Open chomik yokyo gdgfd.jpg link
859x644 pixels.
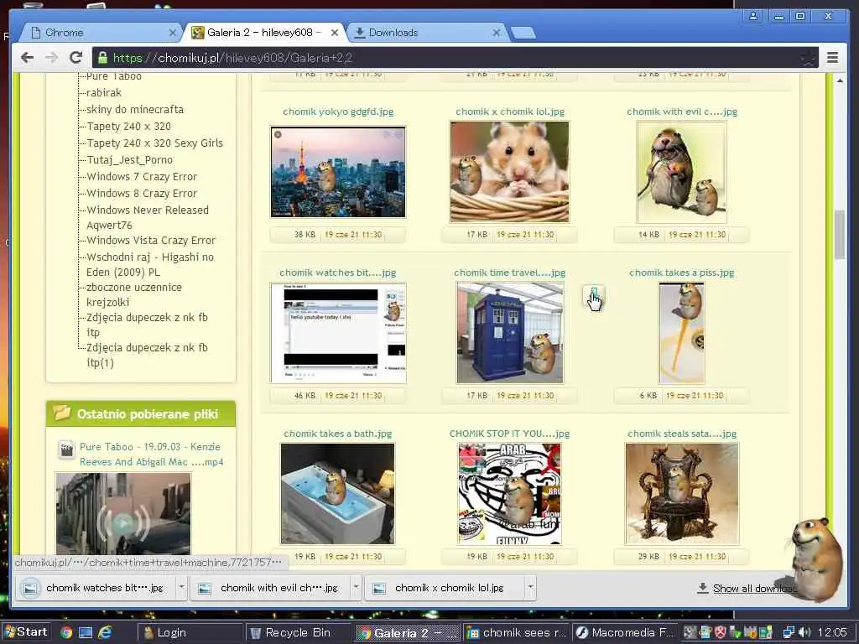click(338, 112)
